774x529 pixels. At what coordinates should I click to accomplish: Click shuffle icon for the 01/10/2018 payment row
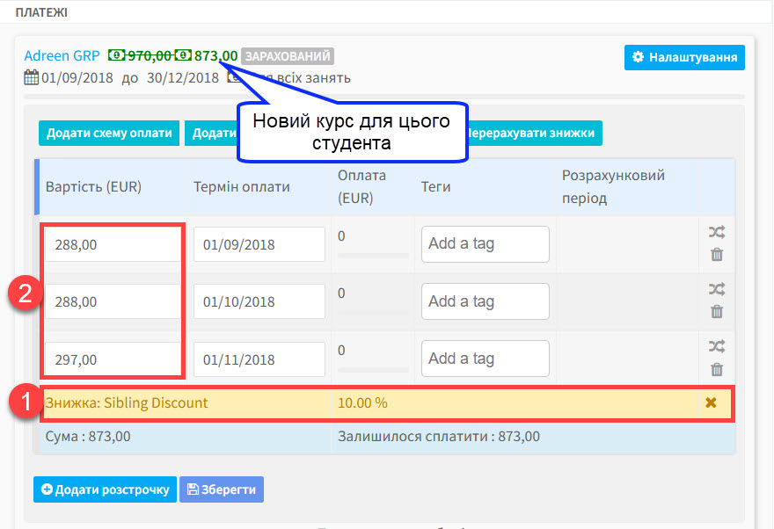[717, 289]
